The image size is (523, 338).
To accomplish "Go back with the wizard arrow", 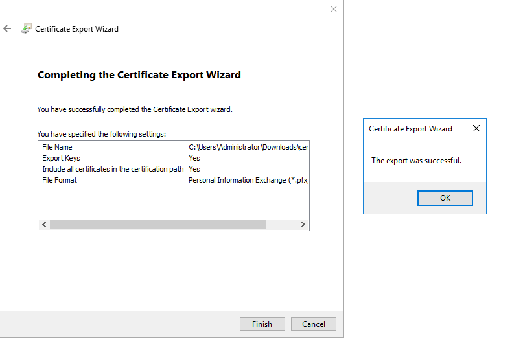I will click(7, 28).
